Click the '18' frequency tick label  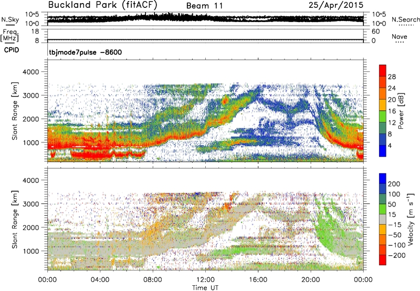coord(35,32)
